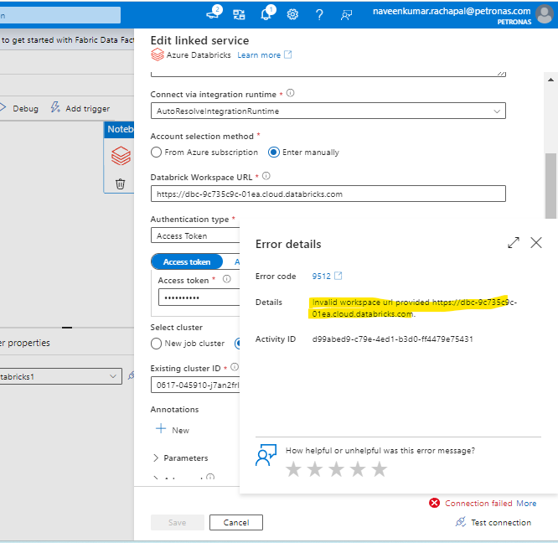The width and height of the screenshot is (558, 543).
Task: Click the Debug button
Action: (19, 108)
